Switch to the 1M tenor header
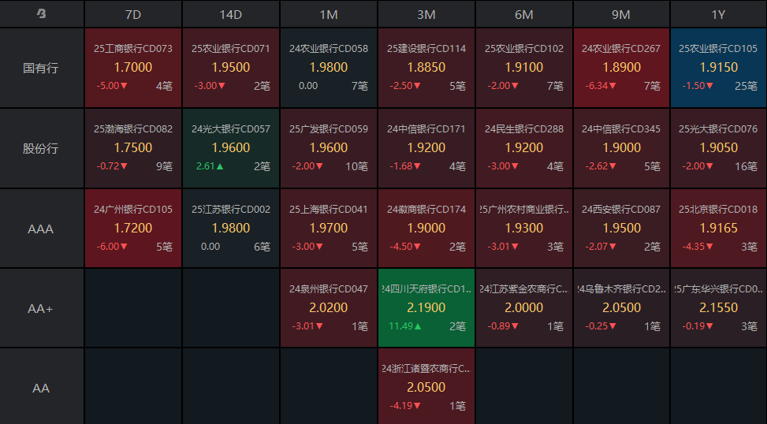The image size is (767, 424). pyautogui.click(x=329, y=14)
